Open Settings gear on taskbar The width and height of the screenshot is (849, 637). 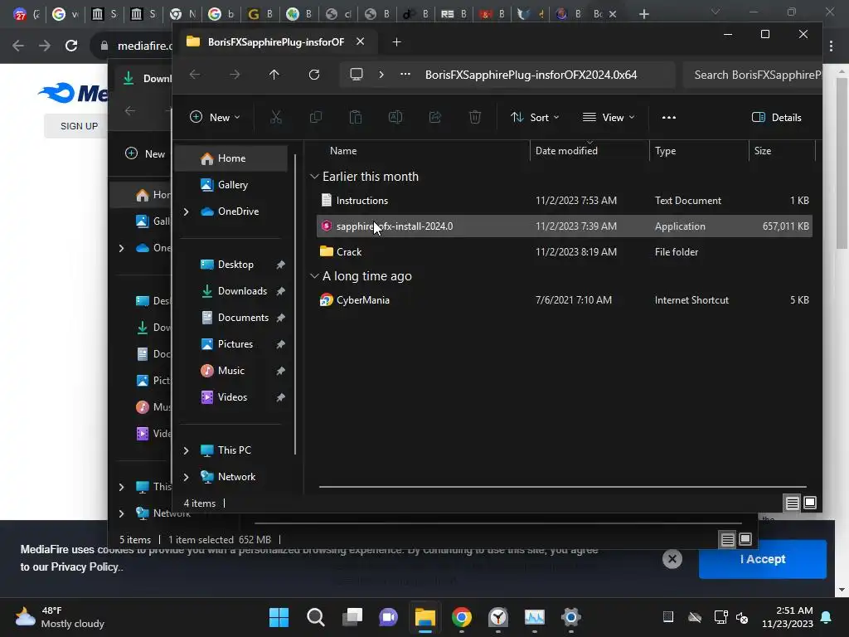point(570,617)
